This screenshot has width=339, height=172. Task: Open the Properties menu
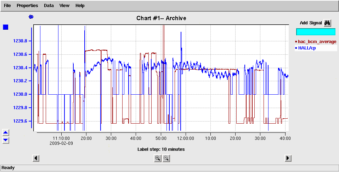(x=27, y=6)
